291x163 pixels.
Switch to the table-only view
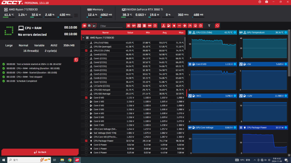click(x=89, y=26)
